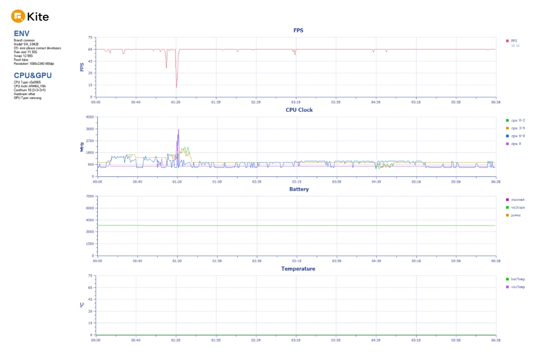The width and height of the screenshot is (541, 361).
Task: Click the cpu:9 clock spike near 01:20
Action: point(179,130)
